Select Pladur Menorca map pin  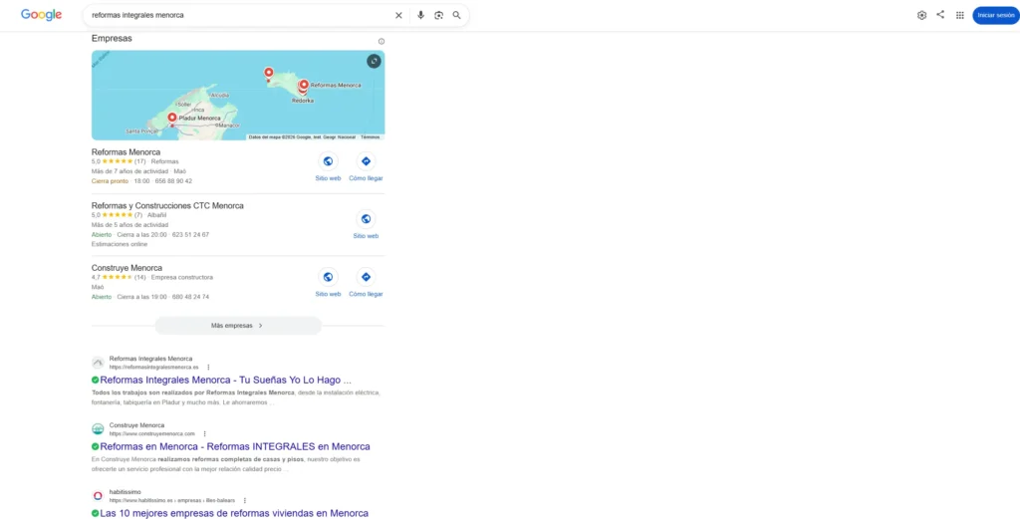point(172,118)
